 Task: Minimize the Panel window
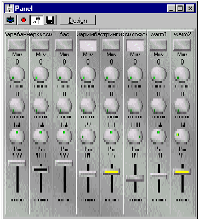click(x=171, y=8)
